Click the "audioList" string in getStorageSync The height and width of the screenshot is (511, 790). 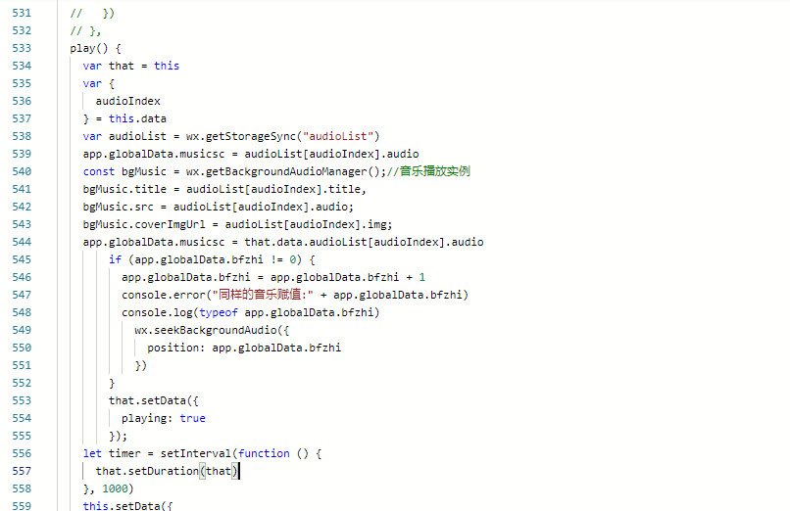pos(338,136)
